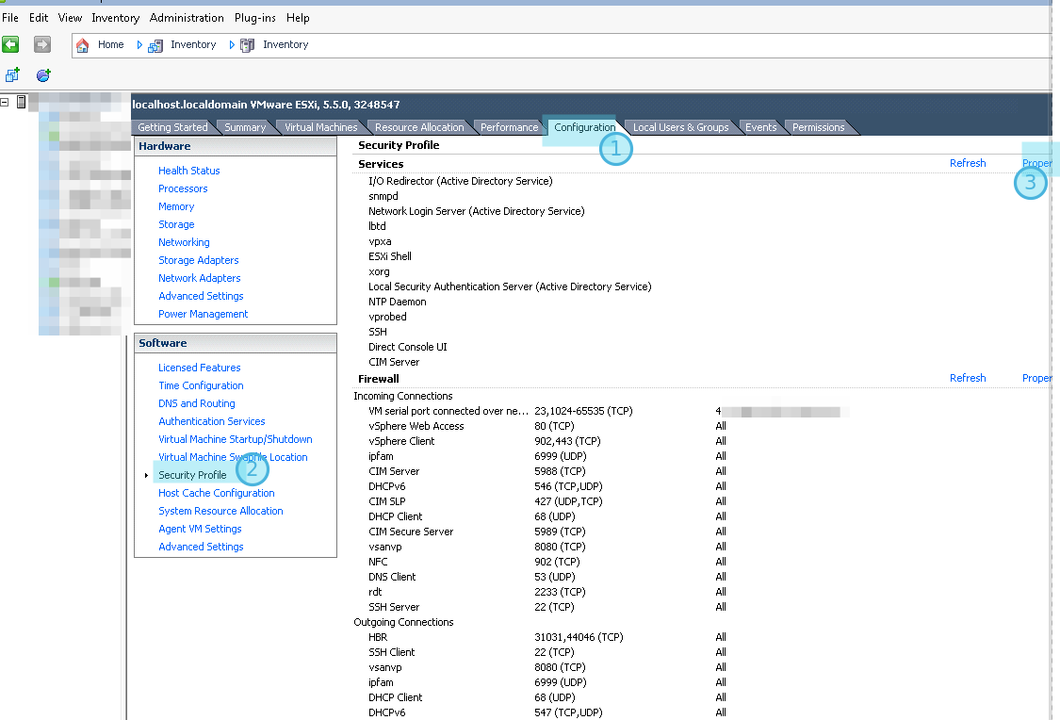The width and height of the screenshot is (1060, 720).
Task: Open Permissions tab
Action: click(818, 127)
